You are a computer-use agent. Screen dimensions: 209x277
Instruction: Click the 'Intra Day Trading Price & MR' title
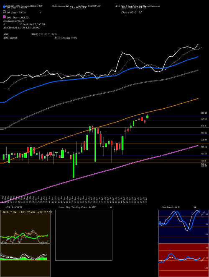tap(77, 207)
